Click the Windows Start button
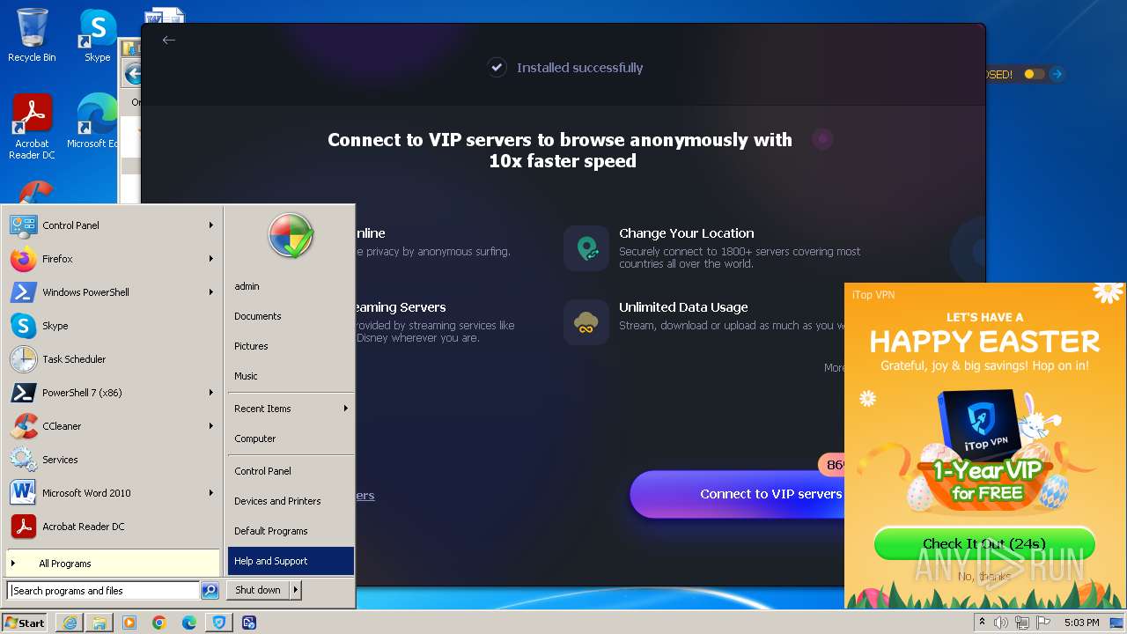1127x634 pixels. pyautogui.click(x=25, y=623)
